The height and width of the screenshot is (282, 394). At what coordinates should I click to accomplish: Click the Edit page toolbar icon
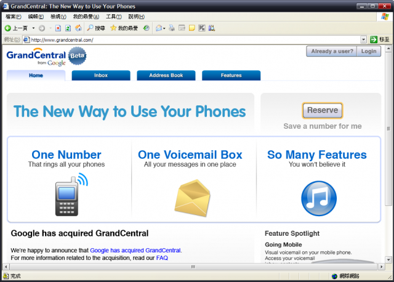(x=182, y=28)
